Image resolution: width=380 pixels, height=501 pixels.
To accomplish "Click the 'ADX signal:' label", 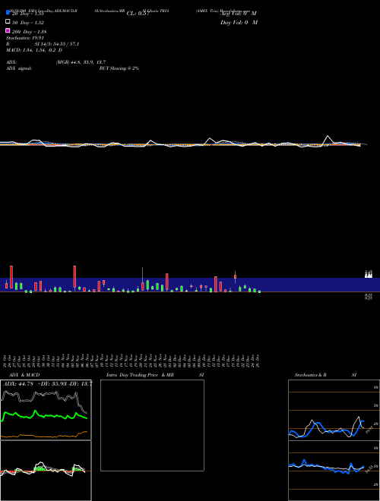I will pyautogui.click(x=19, y=68).
